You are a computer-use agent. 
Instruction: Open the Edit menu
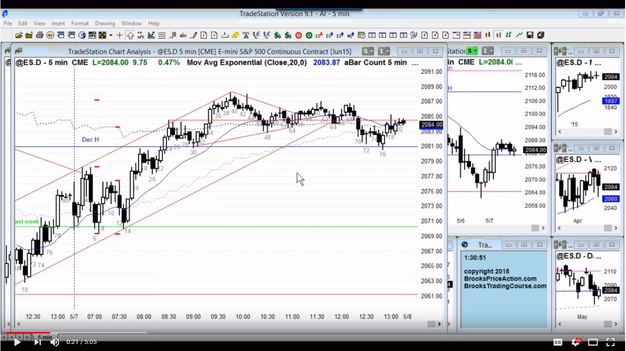[x=23, y=23]
